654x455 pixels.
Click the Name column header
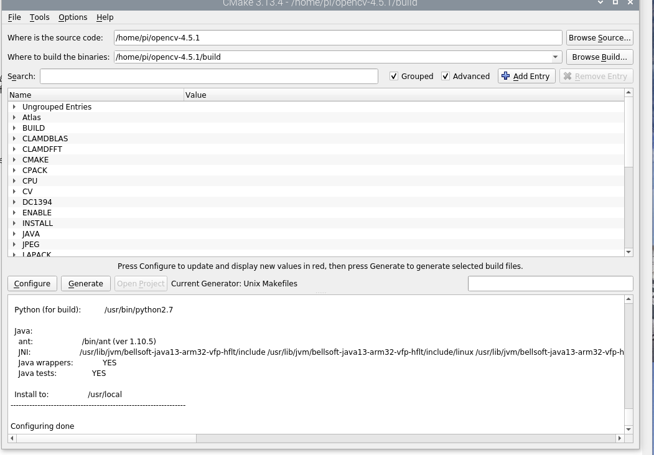coord(96,95)
